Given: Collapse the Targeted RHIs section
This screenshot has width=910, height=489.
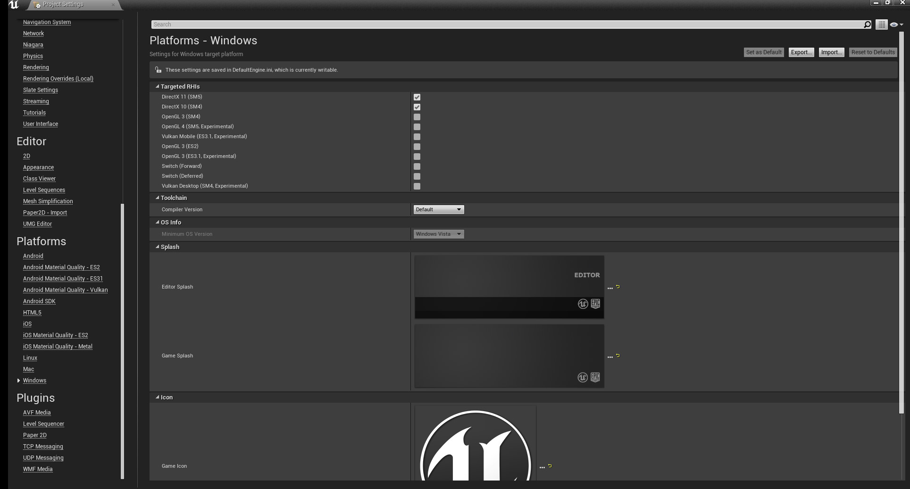Looking at the screenshot, I should 158,87.
